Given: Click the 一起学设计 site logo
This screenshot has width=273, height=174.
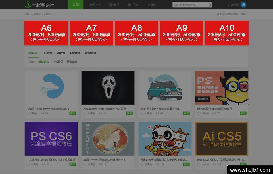Looking at the screenshot, I should [x=39, y=5].
